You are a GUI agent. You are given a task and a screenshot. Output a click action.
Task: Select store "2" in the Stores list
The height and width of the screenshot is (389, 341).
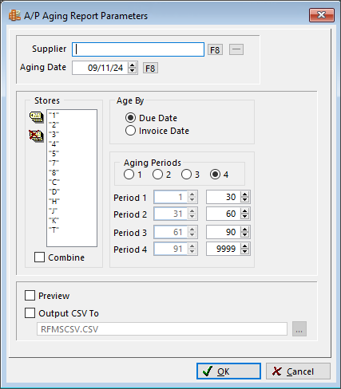point(54,125)
